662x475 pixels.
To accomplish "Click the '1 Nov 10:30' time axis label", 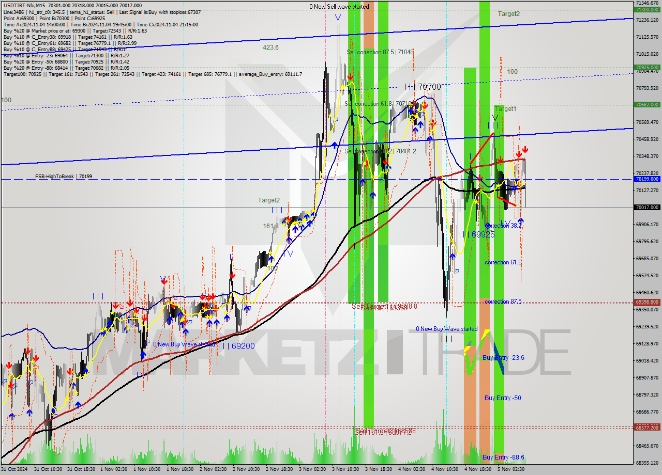I will [x=147, y=469].
